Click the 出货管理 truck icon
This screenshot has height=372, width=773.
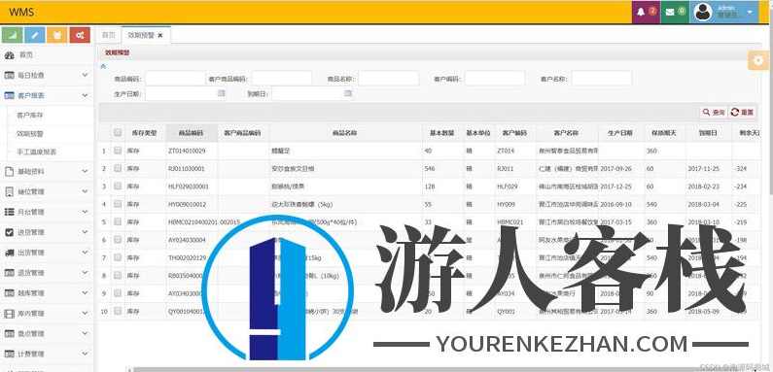click(x=10, y=253)
